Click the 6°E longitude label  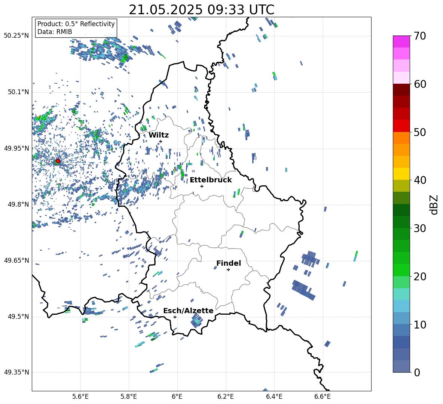click(177, 397)
